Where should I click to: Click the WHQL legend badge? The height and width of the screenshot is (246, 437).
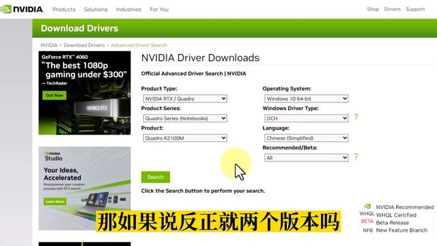[x=367, y=214]
